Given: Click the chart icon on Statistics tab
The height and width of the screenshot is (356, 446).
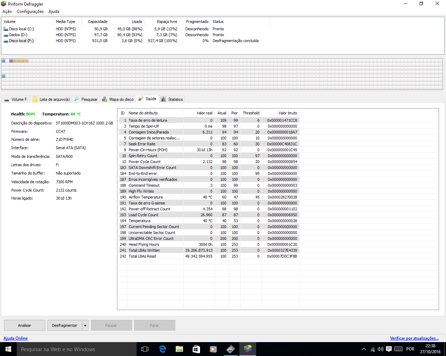Looking at the screenshot, I should click(x=163, y=99).
